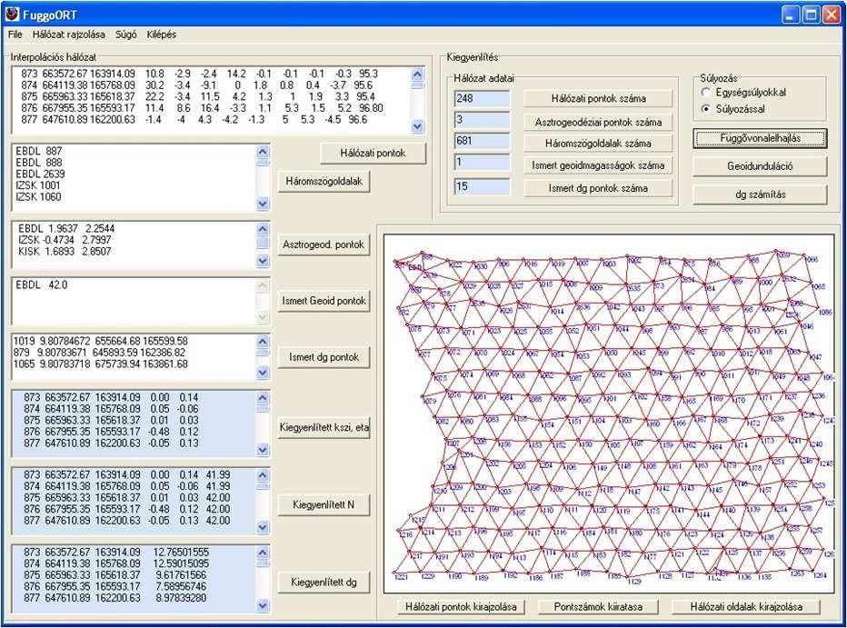This screenshot has height=628, width=847.
Task: Click the Kilépés menu item
Action: click(162, 35)
